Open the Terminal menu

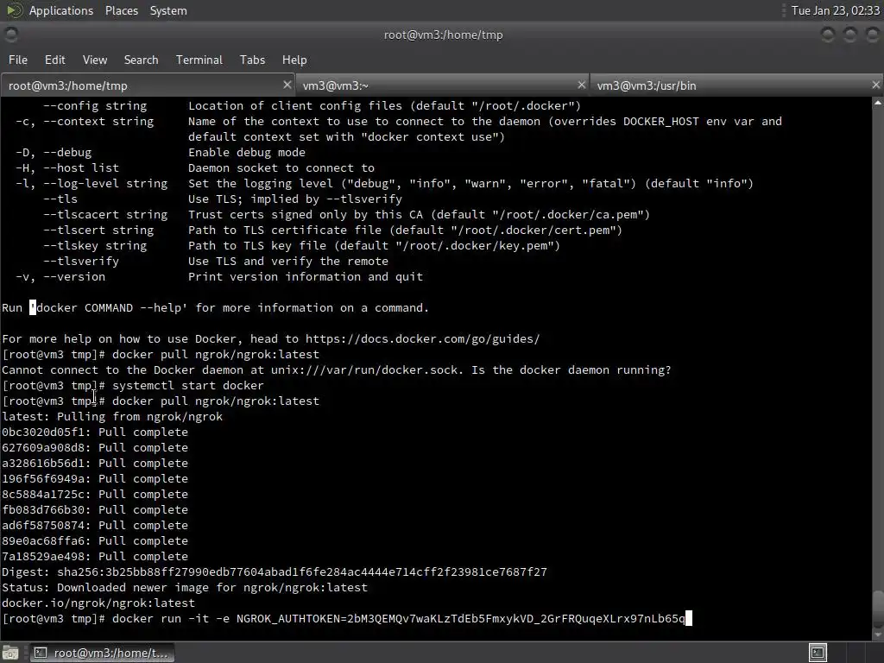199,60
